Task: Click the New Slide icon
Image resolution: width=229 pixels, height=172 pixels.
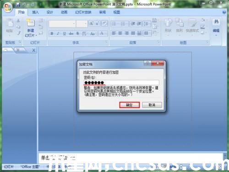Action: click(x=31, y=22)
